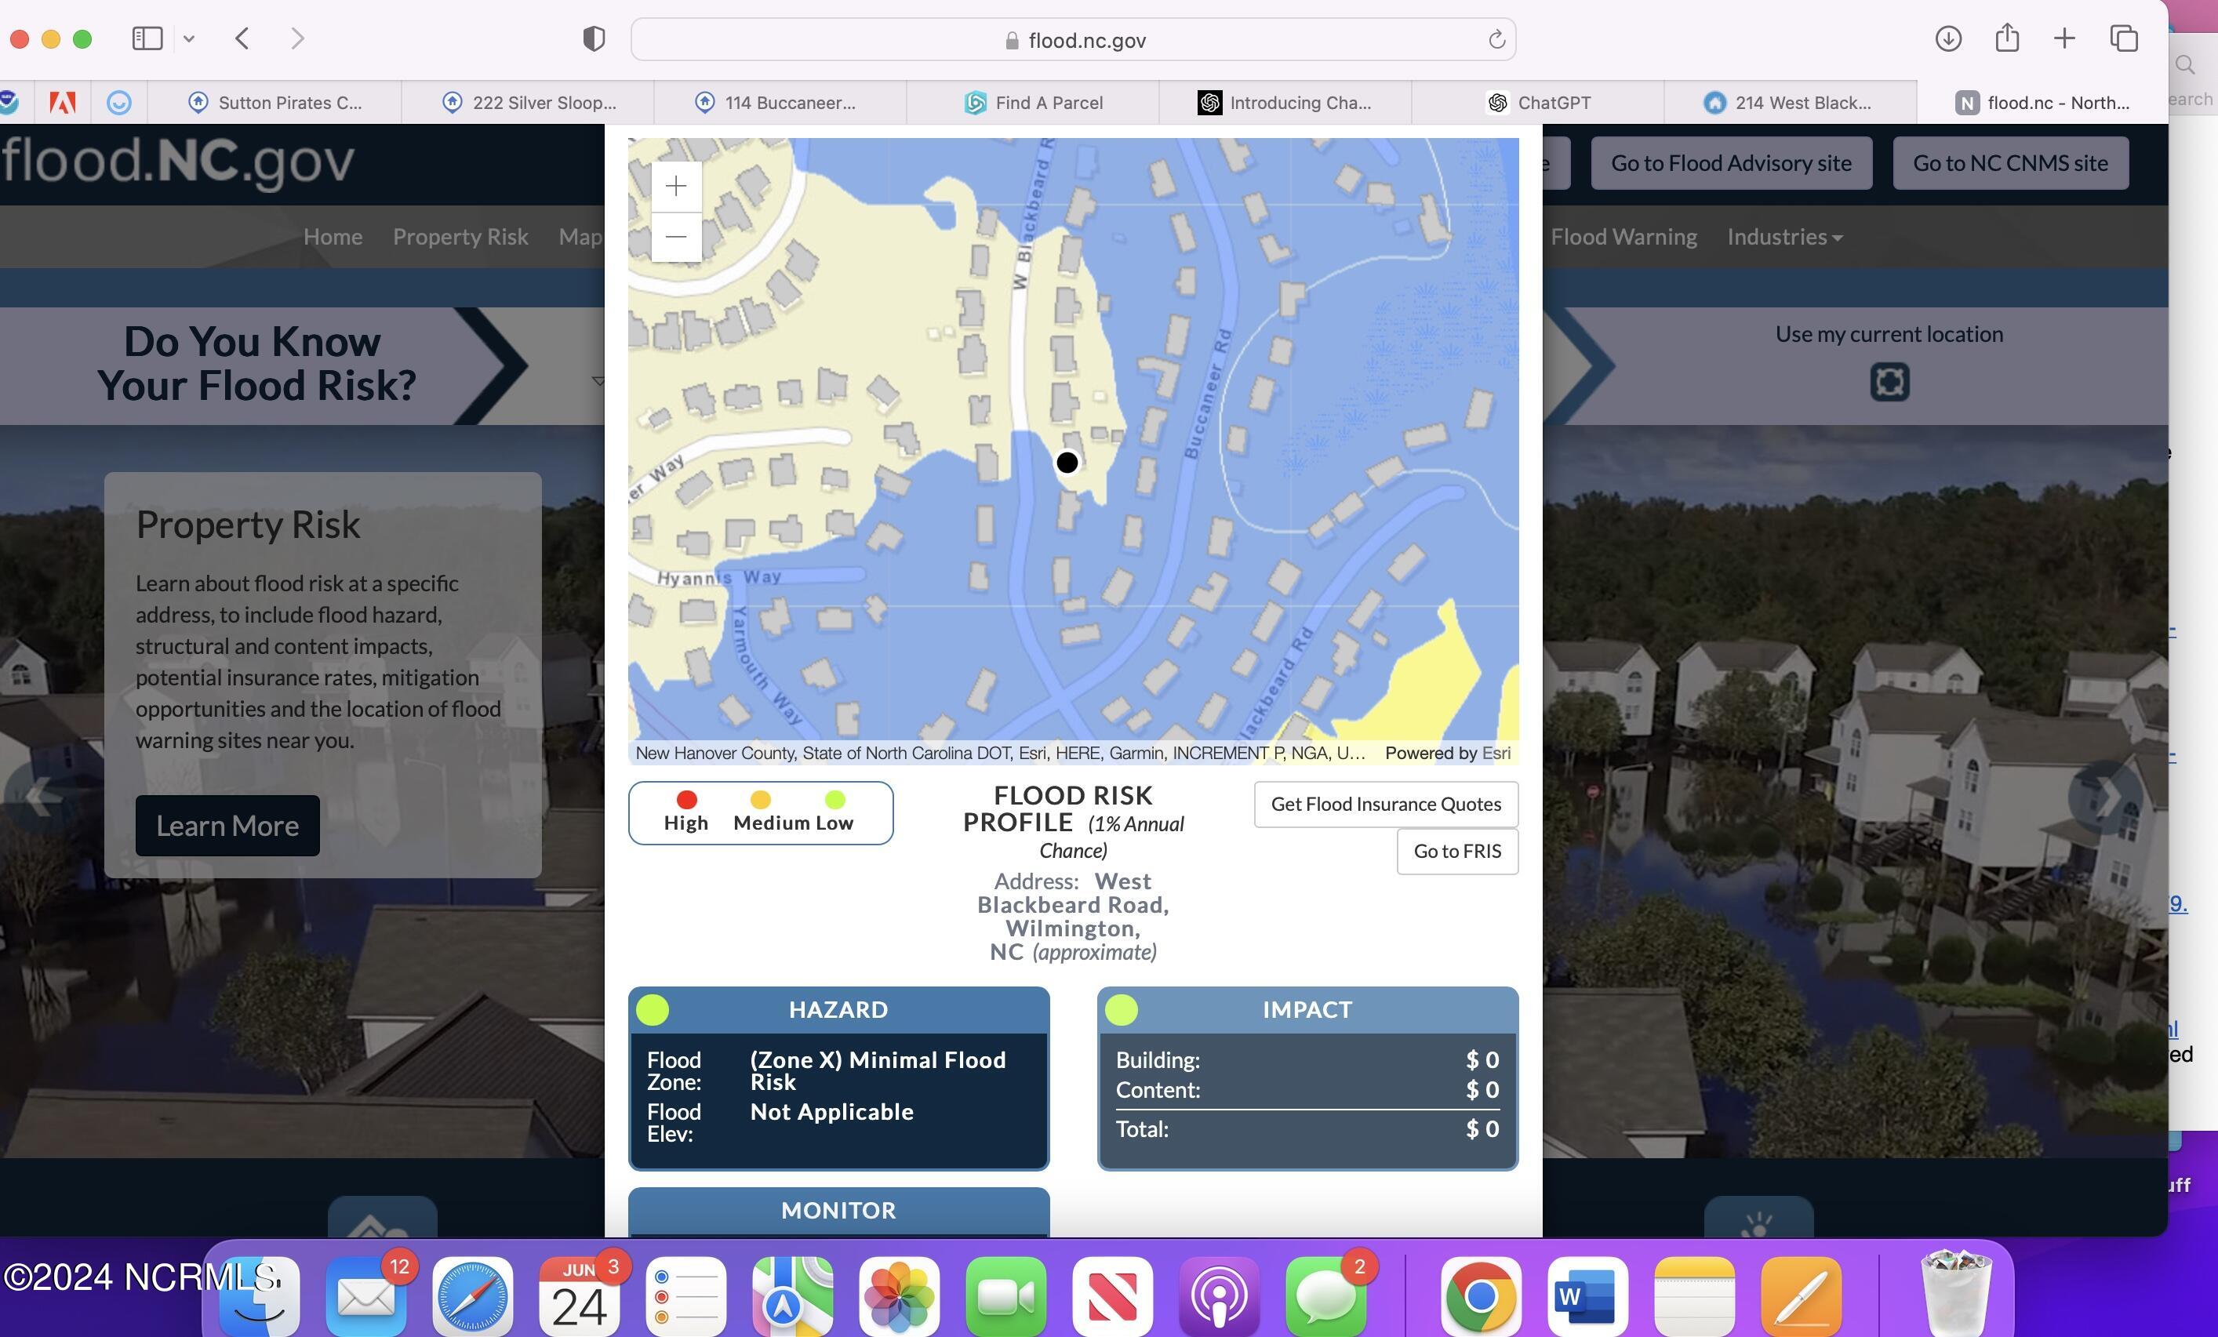Show Safari downloads list

click(1948, 38)
